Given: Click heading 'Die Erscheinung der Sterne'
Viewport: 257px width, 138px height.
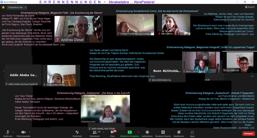Looking at the screenshot, I should coord(86,13).
